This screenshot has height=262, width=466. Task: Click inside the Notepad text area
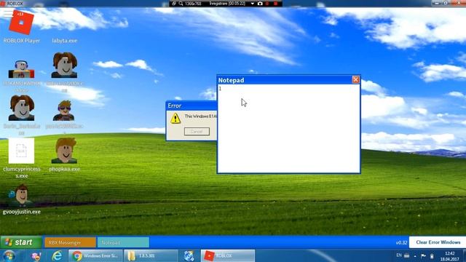[289, 128]
